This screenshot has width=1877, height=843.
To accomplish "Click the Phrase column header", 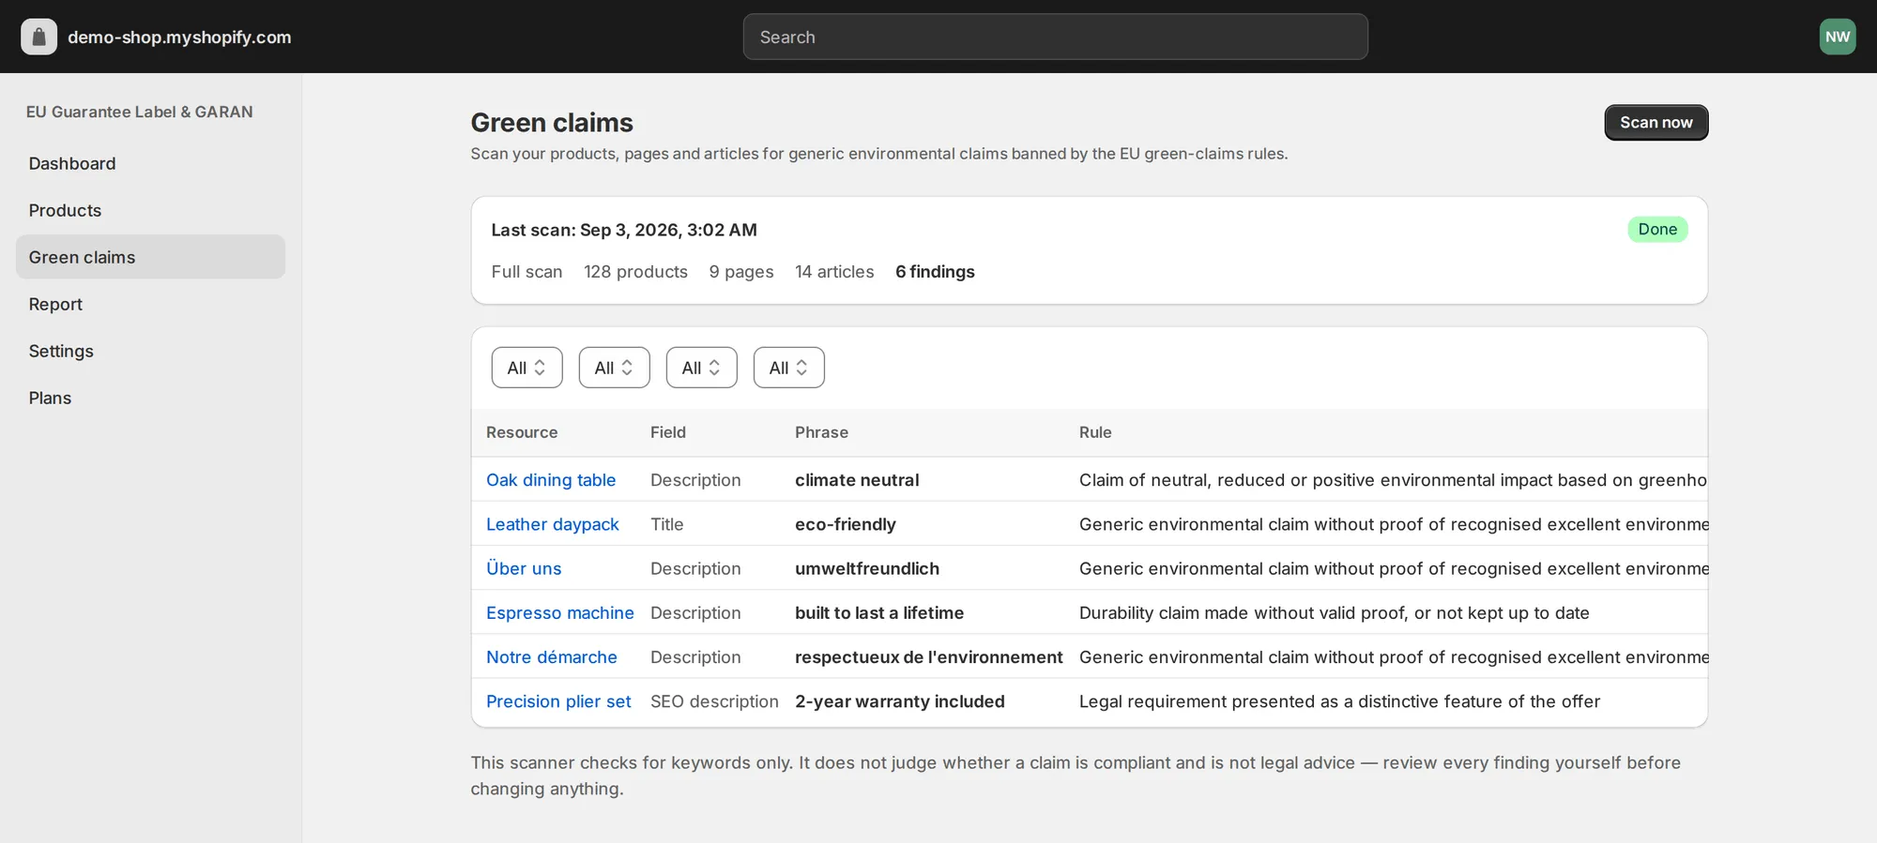I will click(821, 432).
